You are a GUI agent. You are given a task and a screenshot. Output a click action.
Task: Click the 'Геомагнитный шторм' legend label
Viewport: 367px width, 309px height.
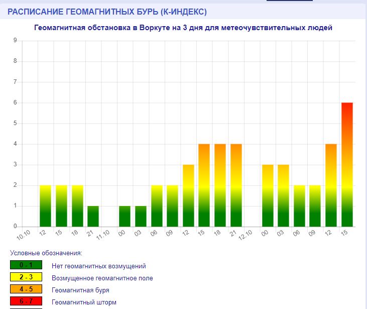[84, 302]
